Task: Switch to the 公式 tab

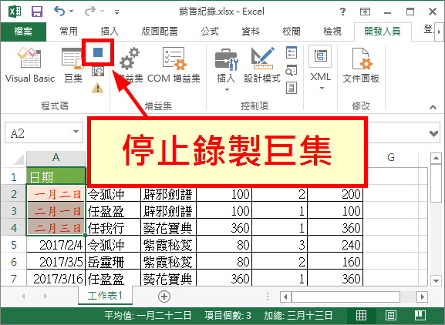Action: click(x=210, y=32)
